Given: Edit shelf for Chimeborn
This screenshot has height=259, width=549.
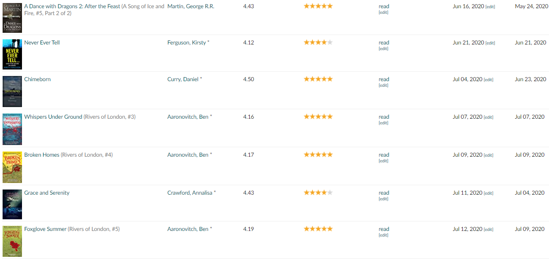Looking at the screenshot, I should pyautogui.click(x=383, y=85).
